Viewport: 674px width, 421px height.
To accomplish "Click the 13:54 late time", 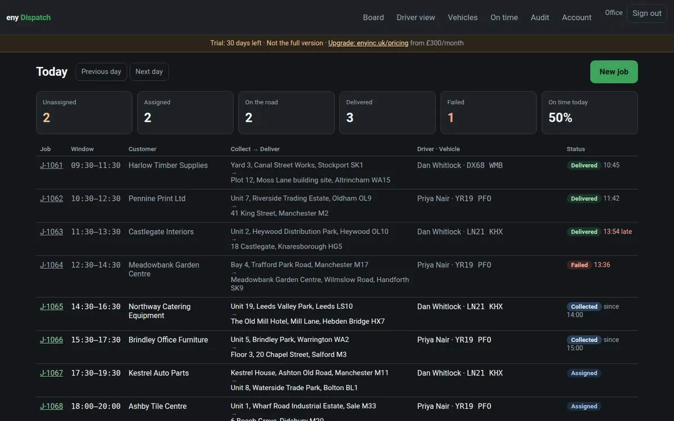I will click(618, 232).
